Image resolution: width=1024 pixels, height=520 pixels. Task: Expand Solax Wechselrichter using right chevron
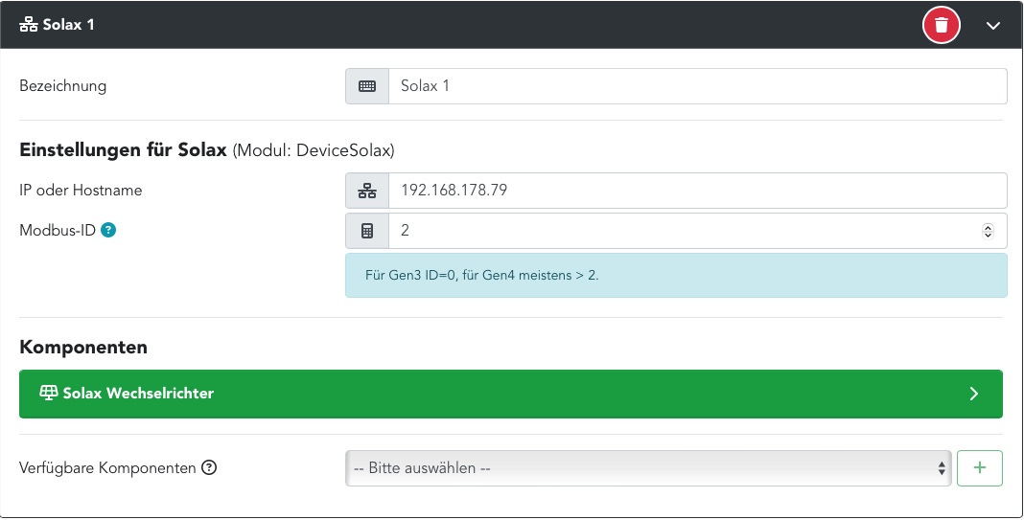pos(974,394)
